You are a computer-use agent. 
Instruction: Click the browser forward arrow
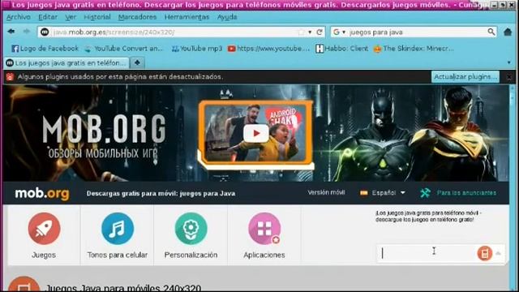pos(27,32)
